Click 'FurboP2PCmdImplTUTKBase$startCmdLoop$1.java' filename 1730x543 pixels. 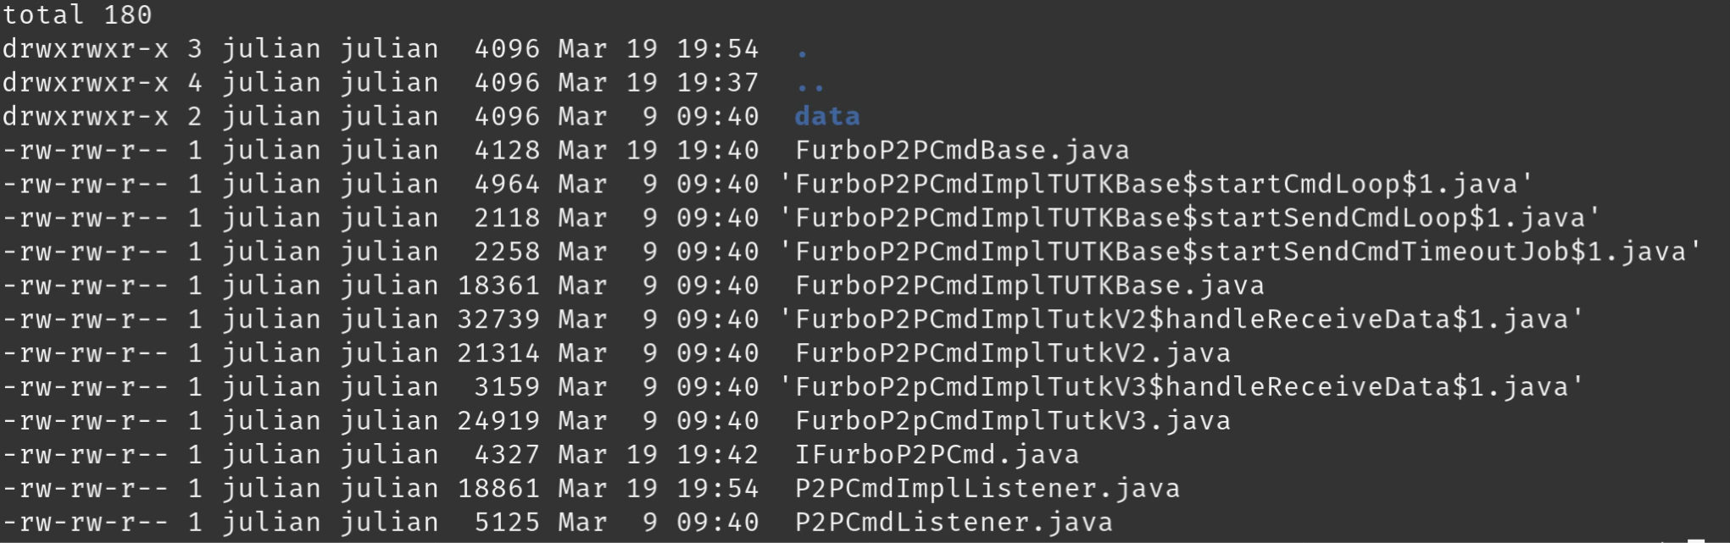(x=1156, y=184)
